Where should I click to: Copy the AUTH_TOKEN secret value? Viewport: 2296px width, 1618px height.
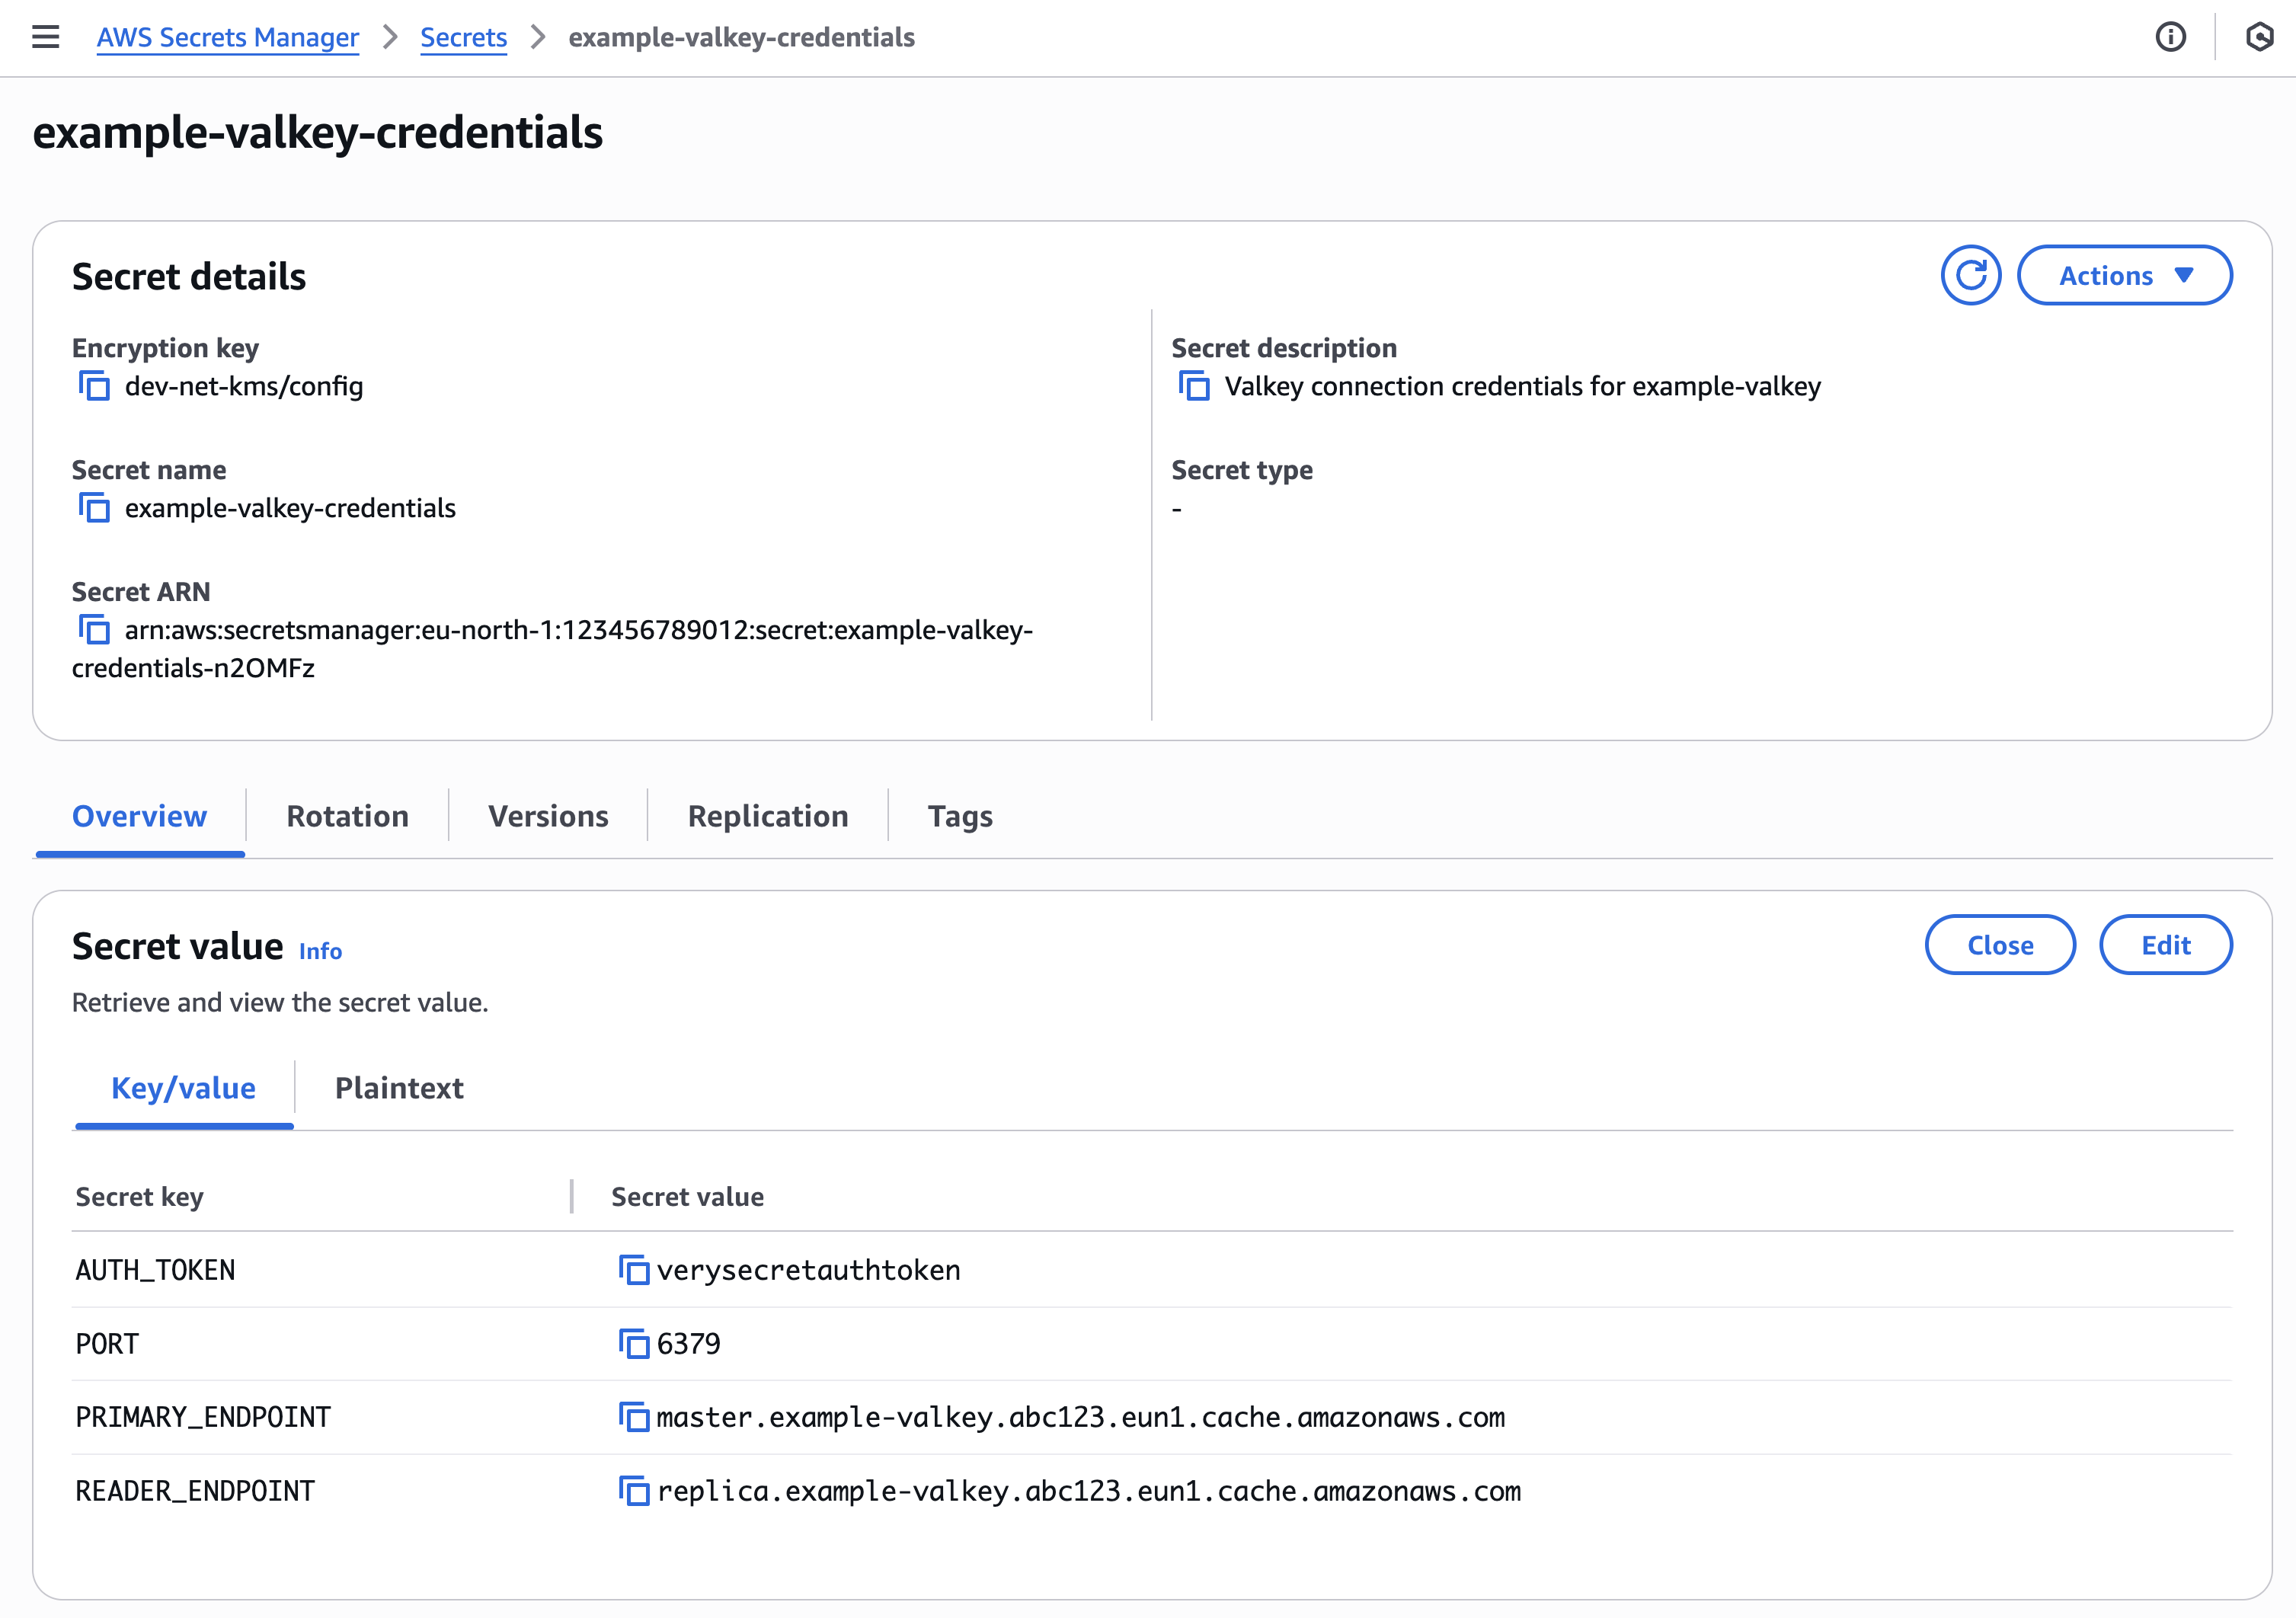tap(634, 1270)
